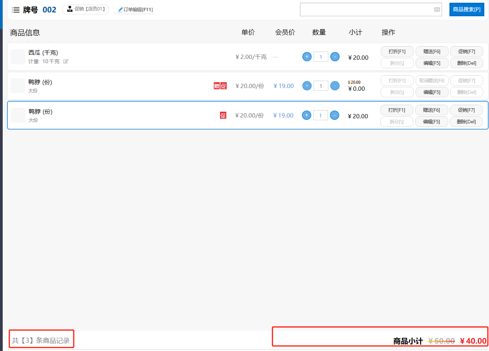The height and width of the screenshot is (351, 489).
Task: Click 取消赠送[F6] on gifted 鸭脖
Action: 432,81
